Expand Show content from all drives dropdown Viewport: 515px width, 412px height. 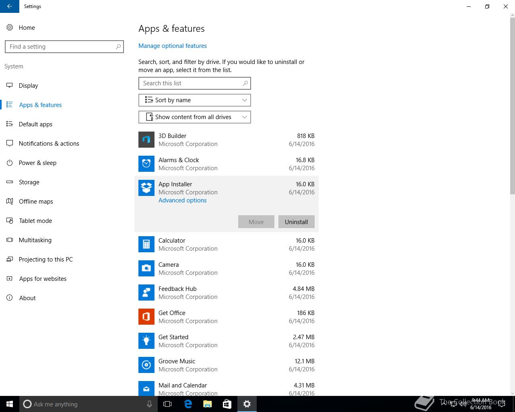[x=195, y=117]
